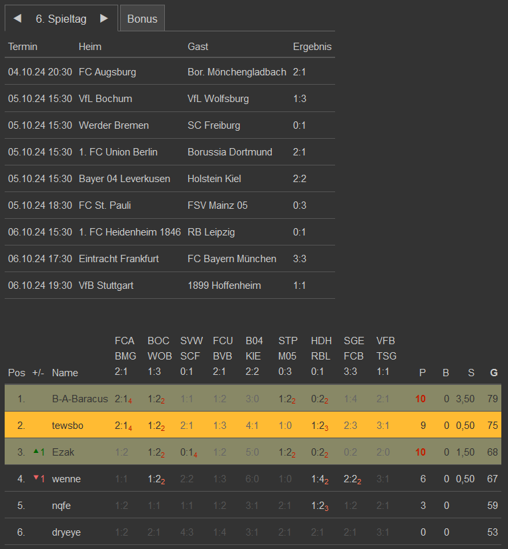Click the Name column header
The image size is (508, 549).
point(65,372)
